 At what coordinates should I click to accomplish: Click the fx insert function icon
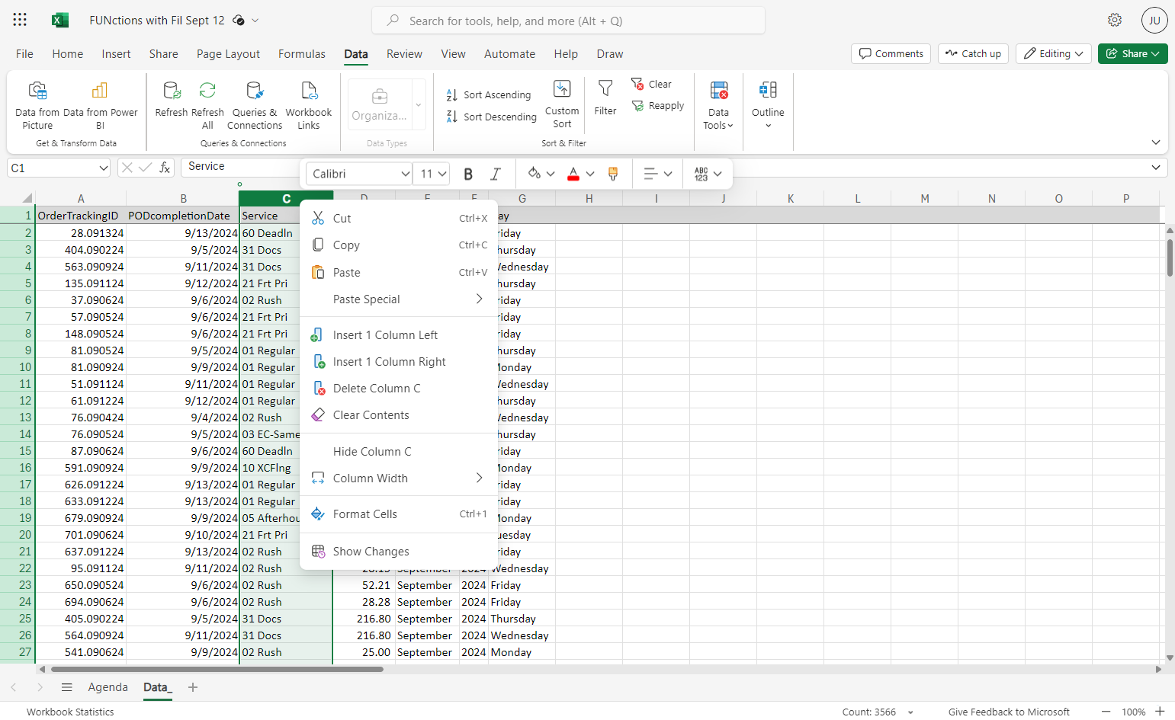coord(165,168)
